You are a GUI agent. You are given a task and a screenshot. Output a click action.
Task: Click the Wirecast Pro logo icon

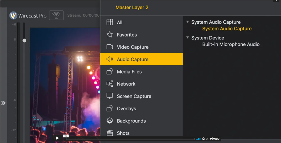(13, 15)
